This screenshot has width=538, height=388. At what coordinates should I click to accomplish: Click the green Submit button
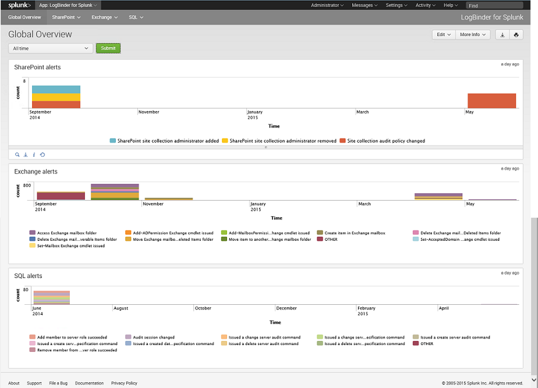(108, 48)
